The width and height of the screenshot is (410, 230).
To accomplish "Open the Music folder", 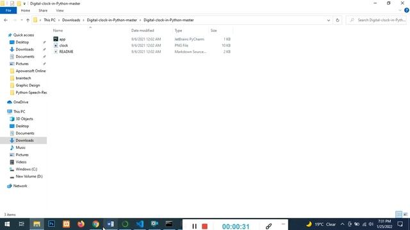I will [20, 148].
